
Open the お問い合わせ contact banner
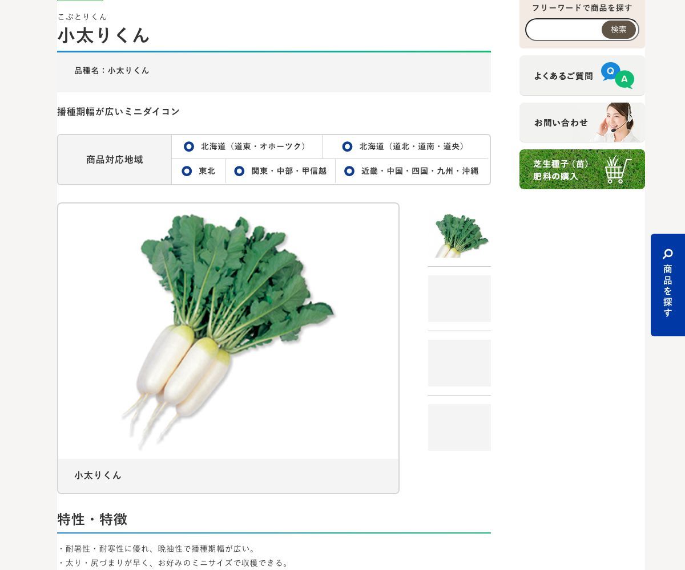pyautogui.click(x=582, y=123)
